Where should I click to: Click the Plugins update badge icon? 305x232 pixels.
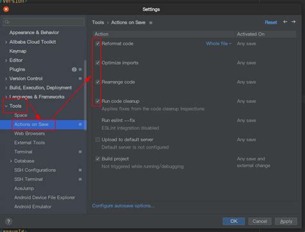tap(74, 69)
